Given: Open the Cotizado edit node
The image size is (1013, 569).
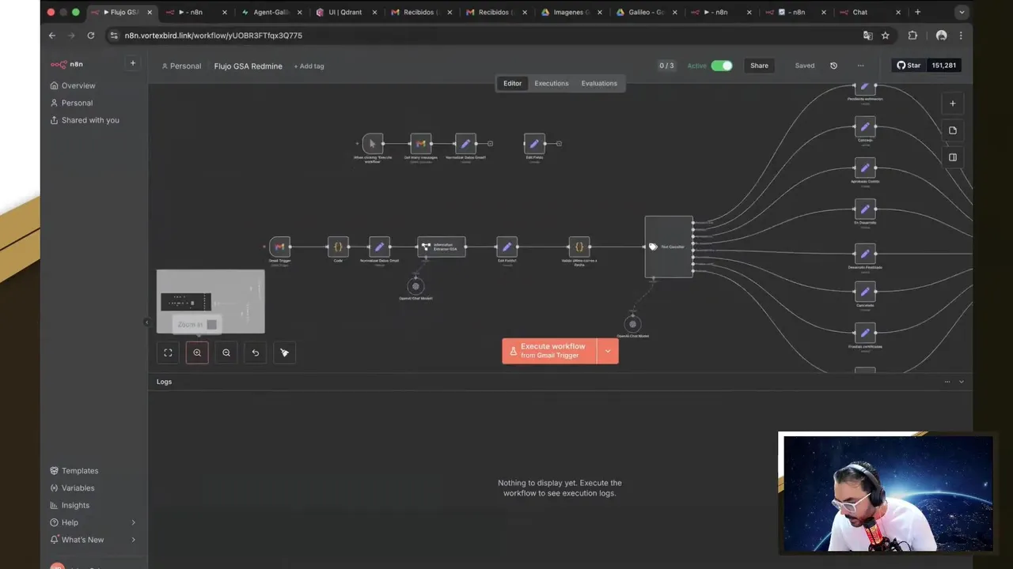Looking at the screenshot, I should click(865, 126).
